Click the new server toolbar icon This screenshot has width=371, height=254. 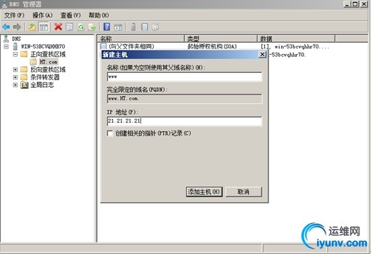(133, 27)
